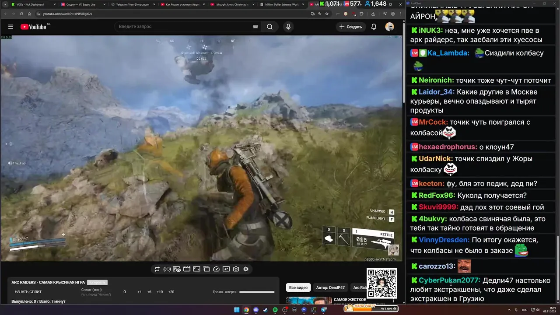Click the YouTube search magnifier button
This screenshot has width=560, height=315.
coord(270,27)
